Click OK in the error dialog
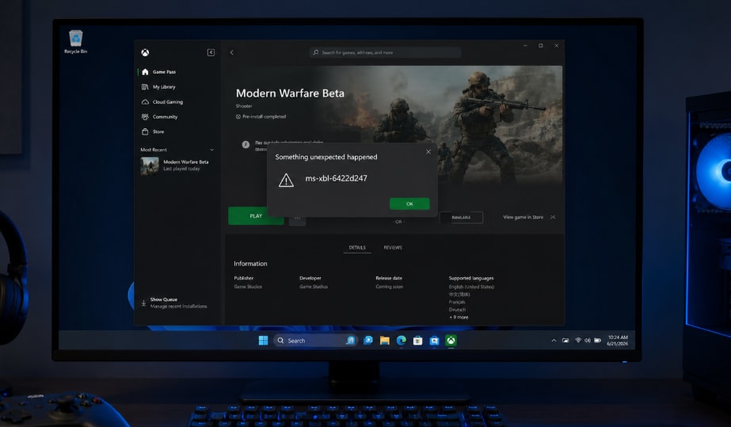 coord(409,204)
